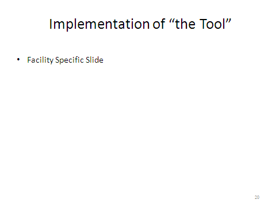The height and width of the screenshot is (207, 276).
Task: Click the word 'Tool' in the title
Action: (x=212, y=24)
